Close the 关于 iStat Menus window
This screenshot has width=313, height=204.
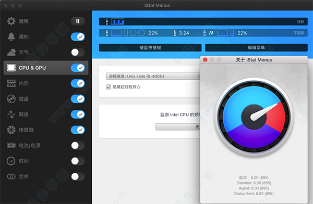205,60
